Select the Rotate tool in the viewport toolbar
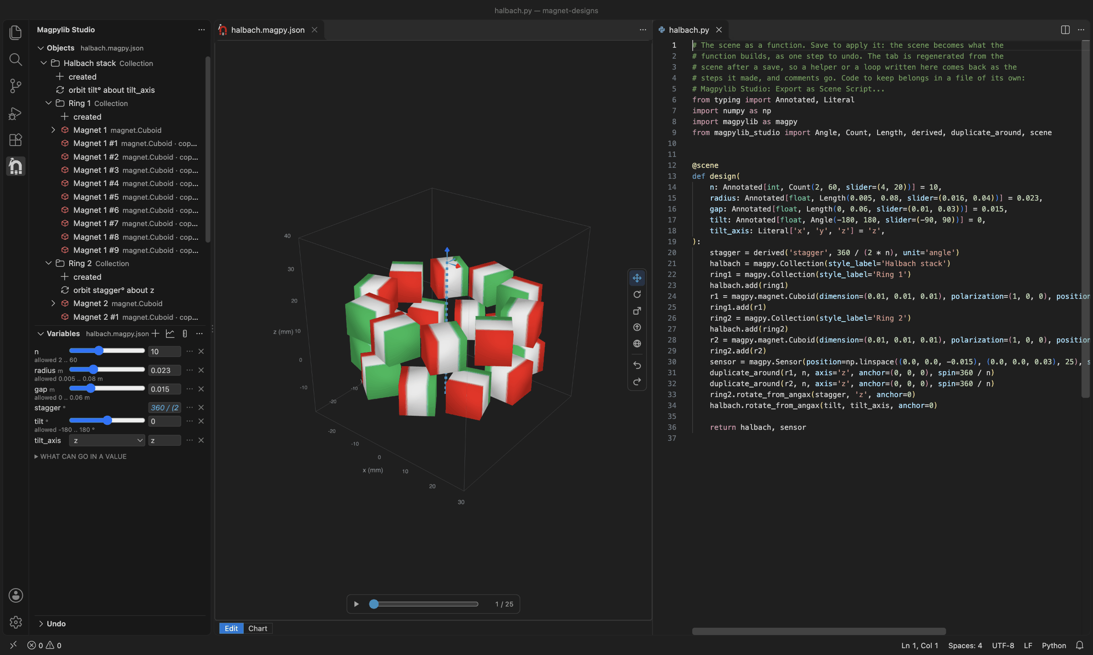Viewport: 1093px width, 655px height. click(637, 294)
